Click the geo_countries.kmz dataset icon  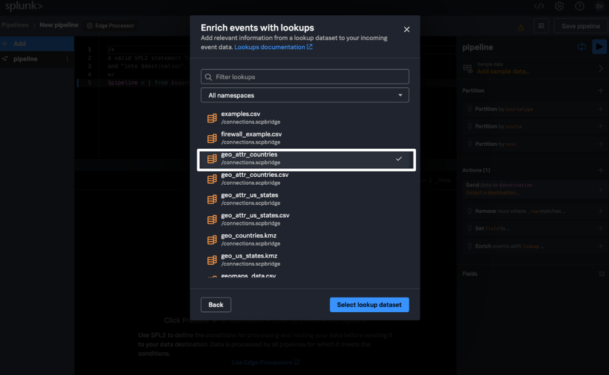coord(212,240)
